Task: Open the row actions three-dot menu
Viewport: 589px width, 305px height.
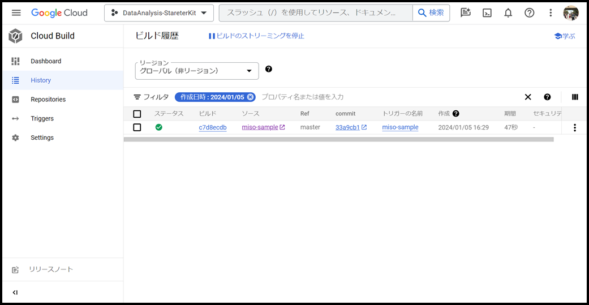Action: (x=575, y=128)
